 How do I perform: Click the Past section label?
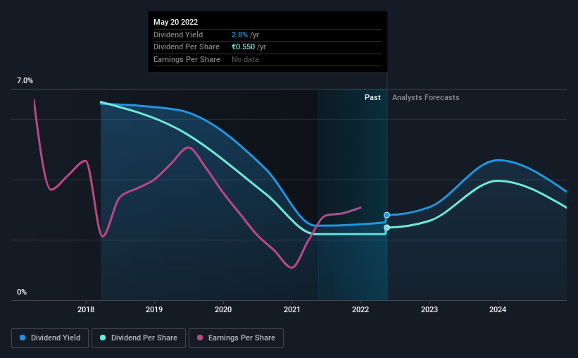coord(372,97)
